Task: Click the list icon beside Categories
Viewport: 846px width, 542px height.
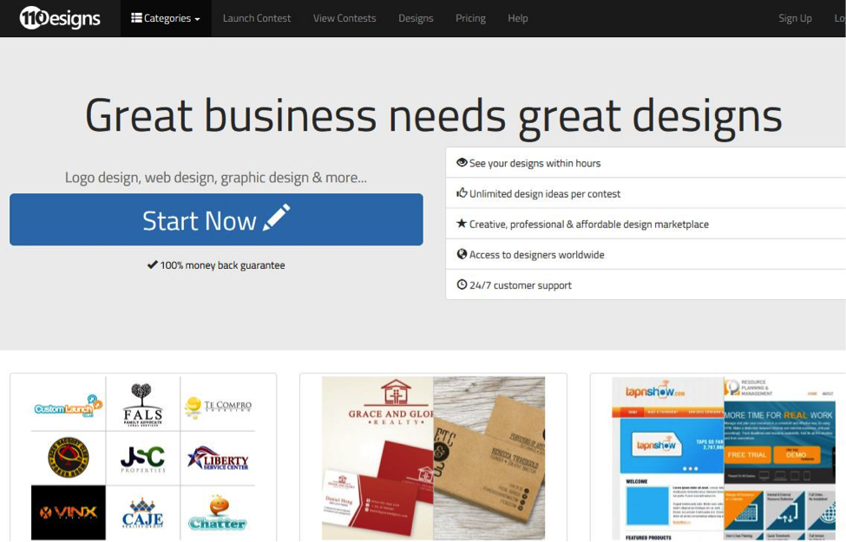Action: click(135, 16)
